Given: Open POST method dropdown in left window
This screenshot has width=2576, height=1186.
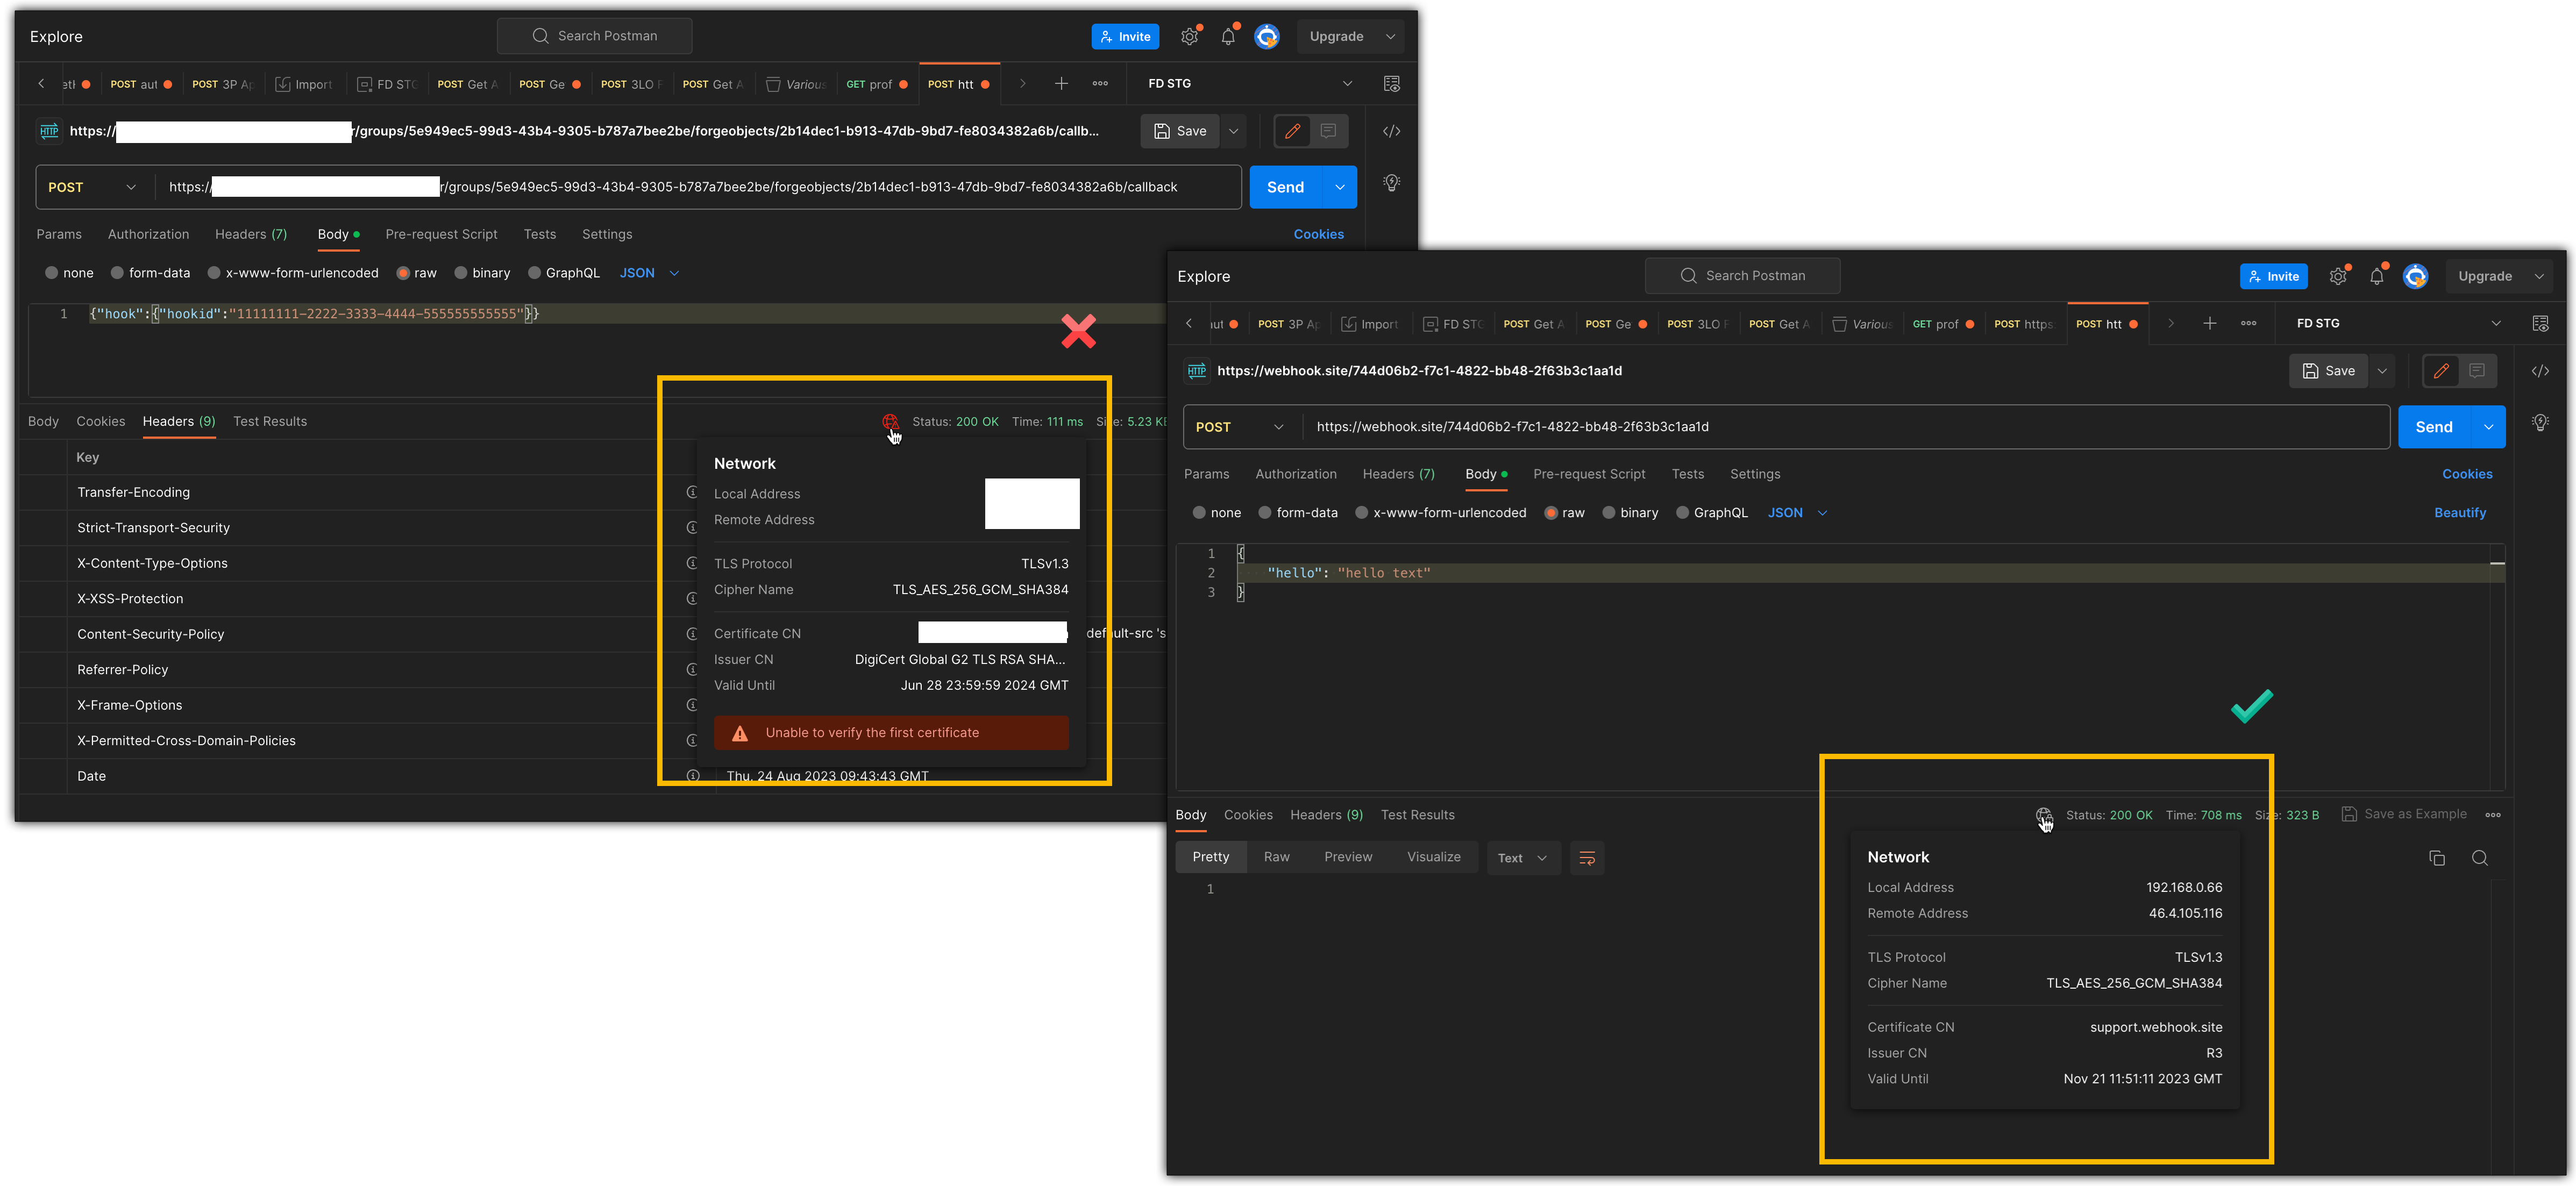Looking at the screenshot, I should [93, 187].
